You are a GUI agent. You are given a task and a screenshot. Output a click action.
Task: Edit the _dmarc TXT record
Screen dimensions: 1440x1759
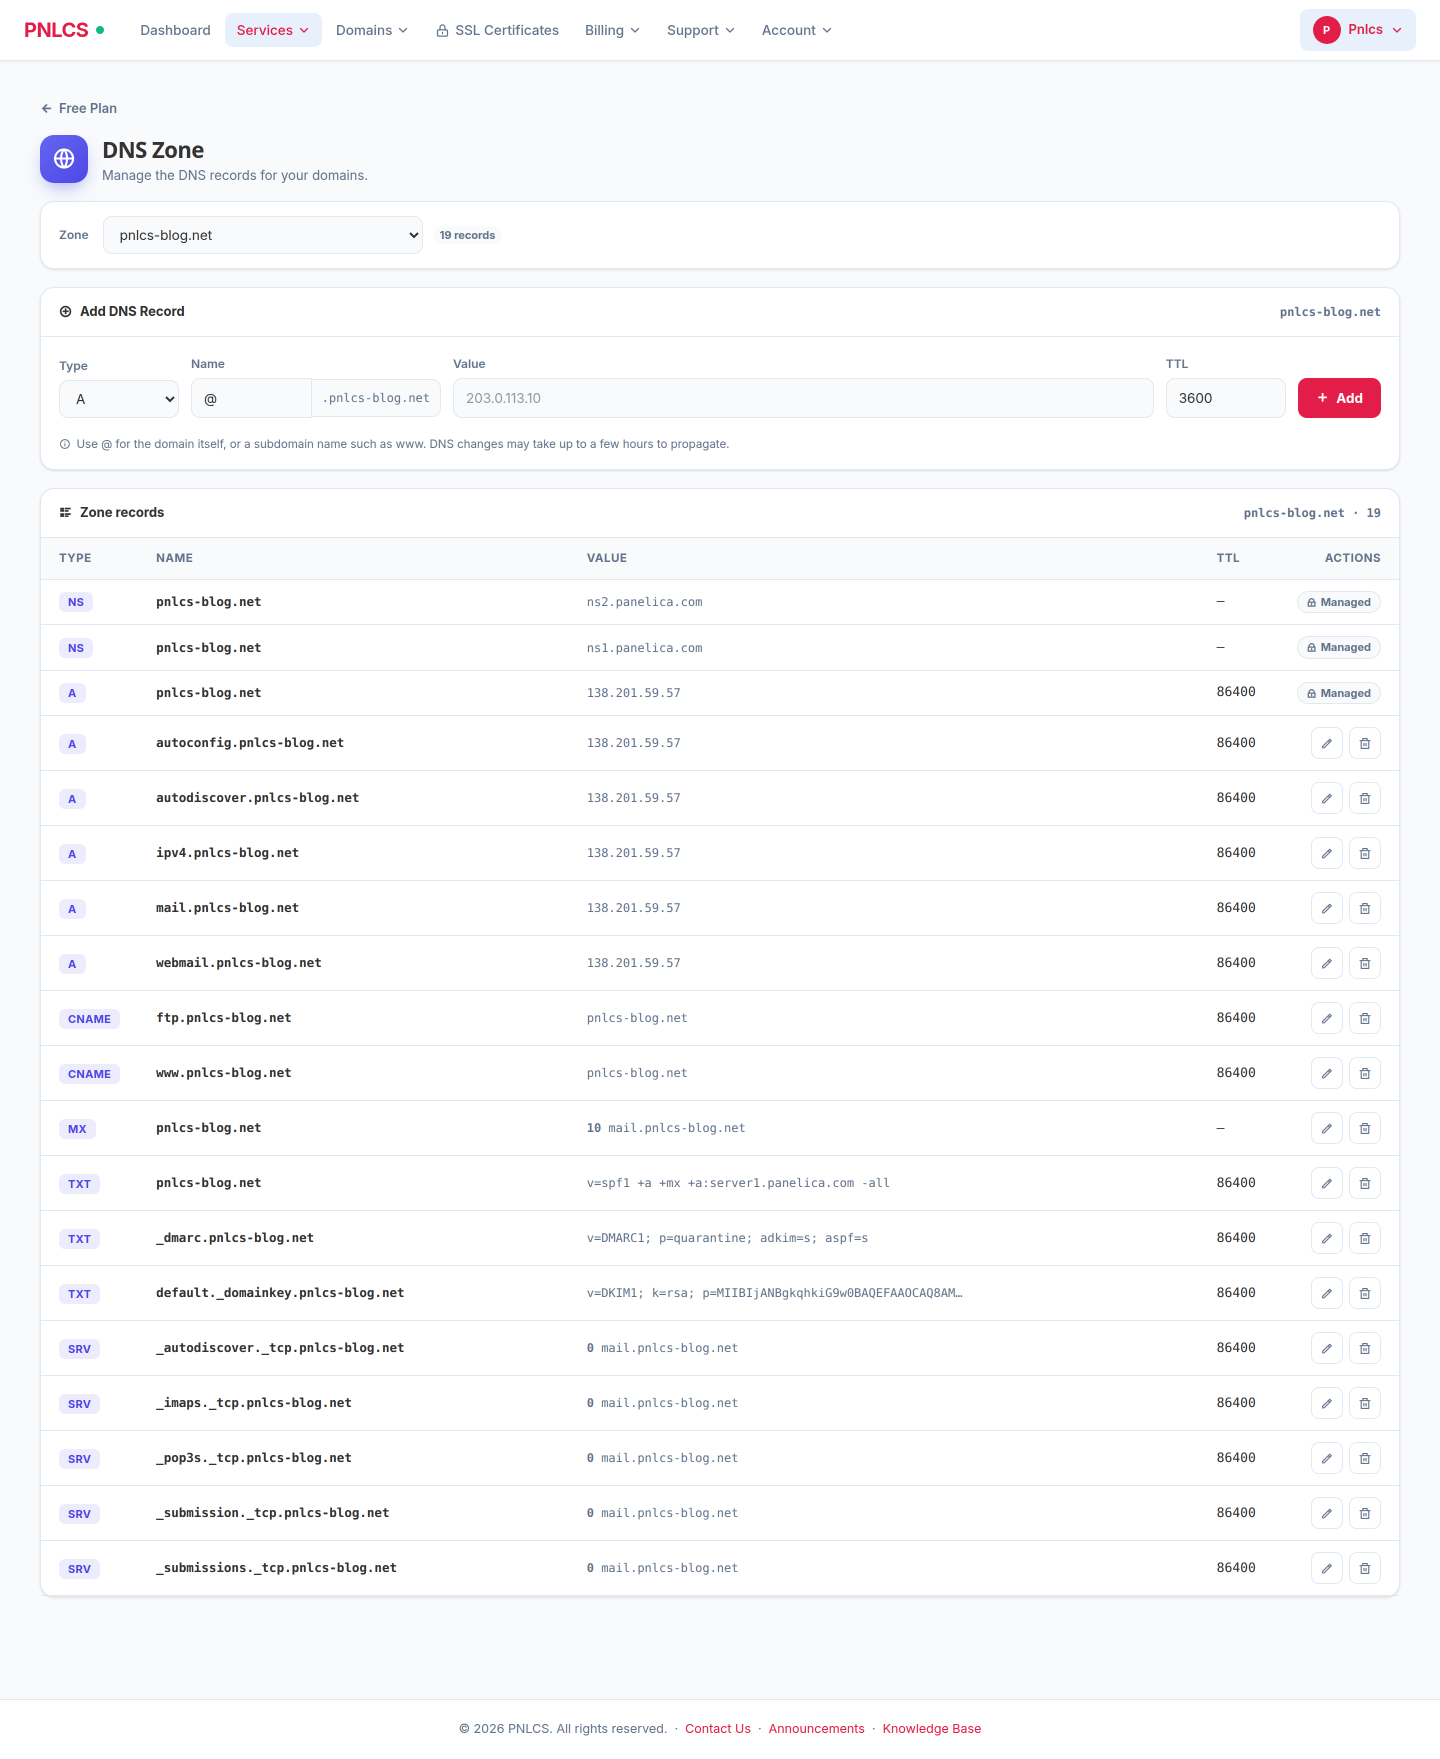pos(1326,1238)
